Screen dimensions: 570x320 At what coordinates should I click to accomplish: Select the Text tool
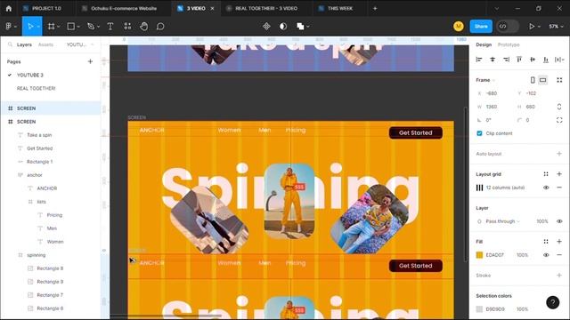pos(110,26)
